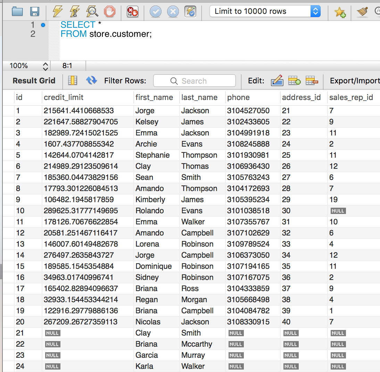Screen dimensions: 380x372
Task: Select NULL credit_limit in row 21
Action: click(52, 333)
